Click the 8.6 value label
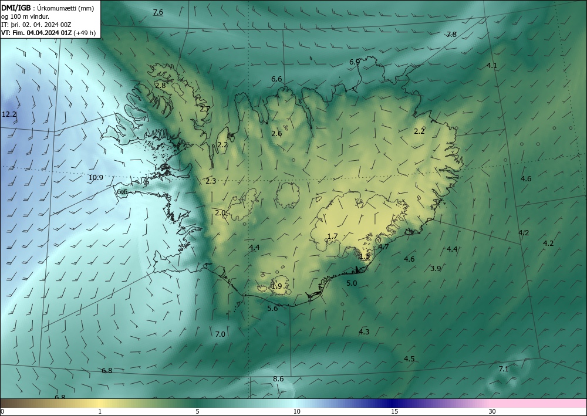This screenshot has width=587, height=416. [278, 379]
